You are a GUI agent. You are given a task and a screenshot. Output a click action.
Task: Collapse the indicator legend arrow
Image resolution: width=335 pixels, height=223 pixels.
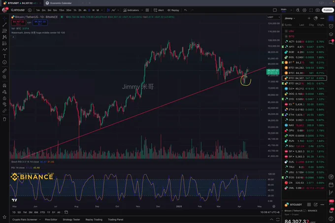pyautogui.click(x=13, y=37)
